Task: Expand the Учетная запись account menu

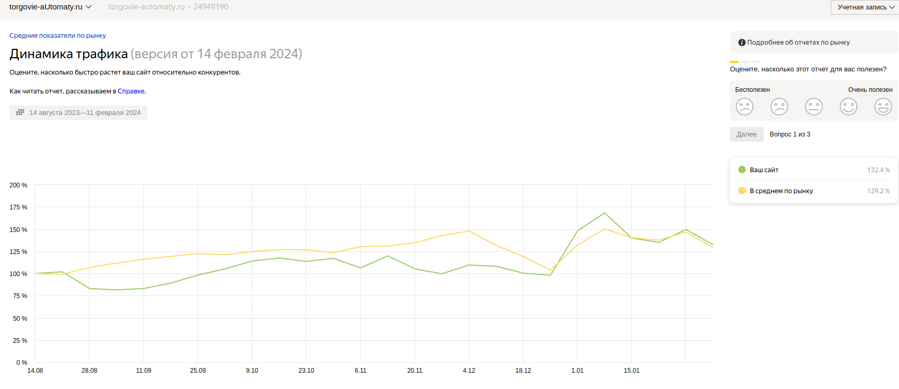Action: click(865, 7)
